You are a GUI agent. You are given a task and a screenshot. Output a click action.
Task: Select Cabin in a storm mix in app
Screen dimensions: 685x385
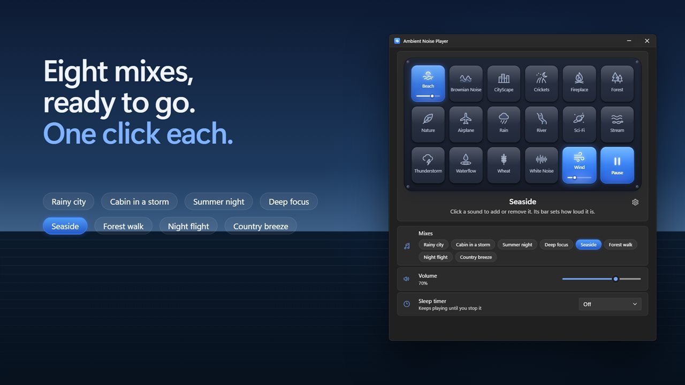tap(473, 244)
